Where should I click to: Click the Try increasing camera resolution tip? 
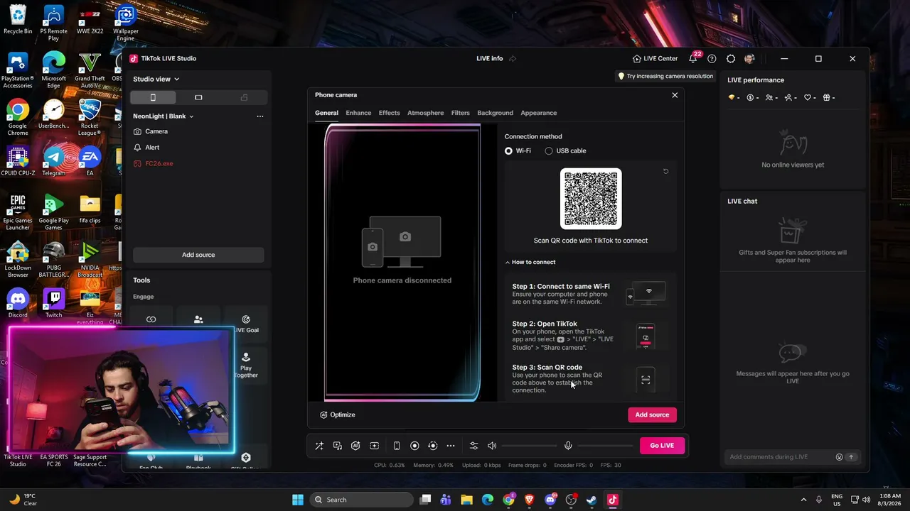(x=665, y=76)
